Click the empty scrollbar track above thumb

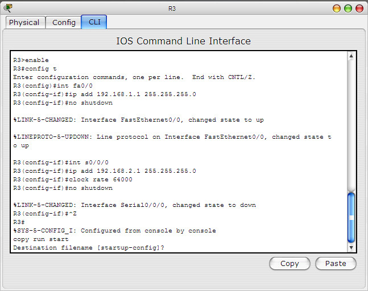[351, 125]
